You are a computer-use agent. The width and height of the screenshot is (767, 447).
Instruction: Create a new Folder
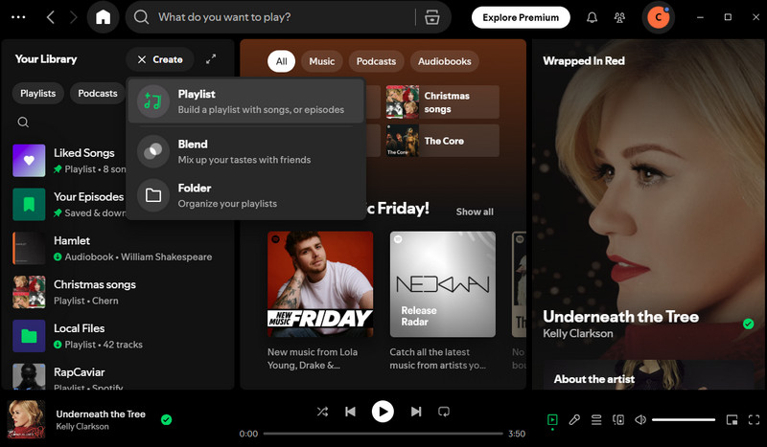tap(246, 195)
